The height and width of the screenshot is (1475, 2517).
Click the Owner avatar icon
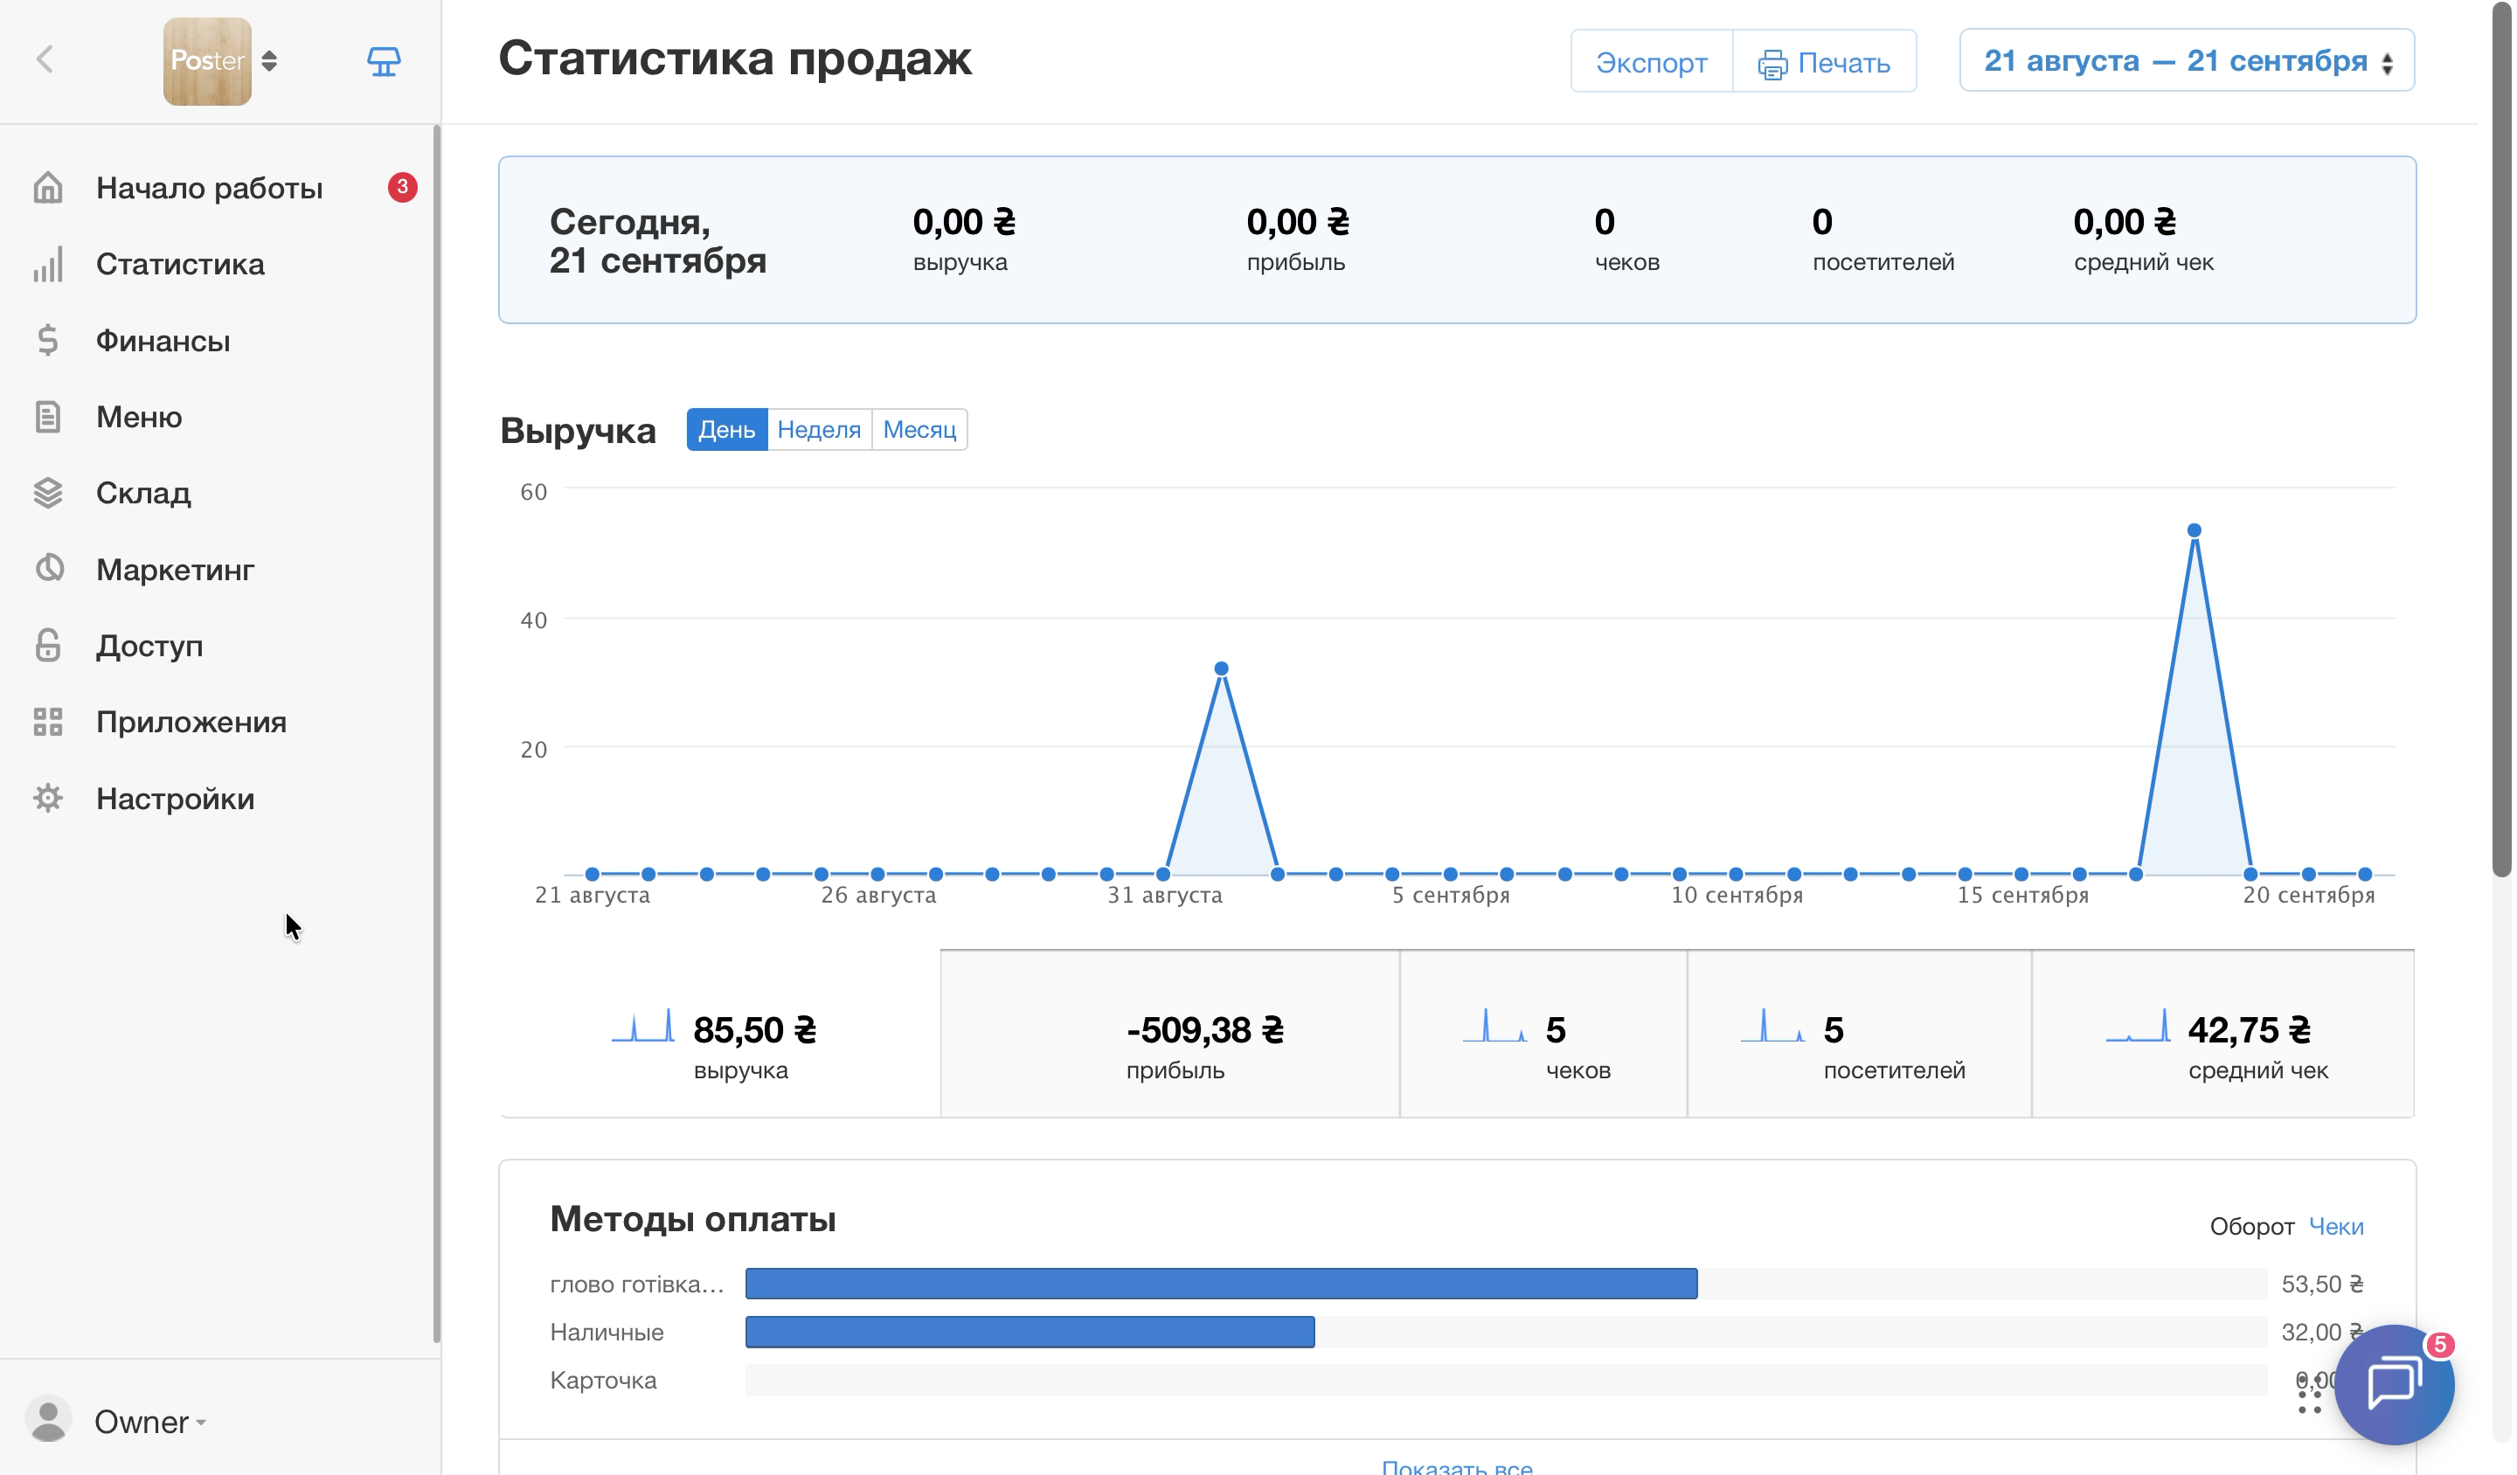click(x=48, y=1419)
